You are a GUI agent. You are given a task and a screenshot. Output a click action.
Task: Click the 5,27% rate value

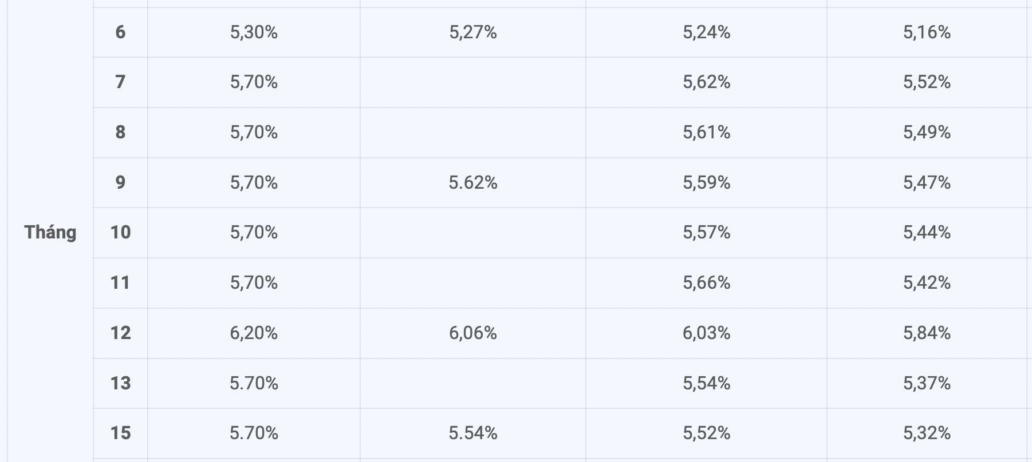[473, 32]
